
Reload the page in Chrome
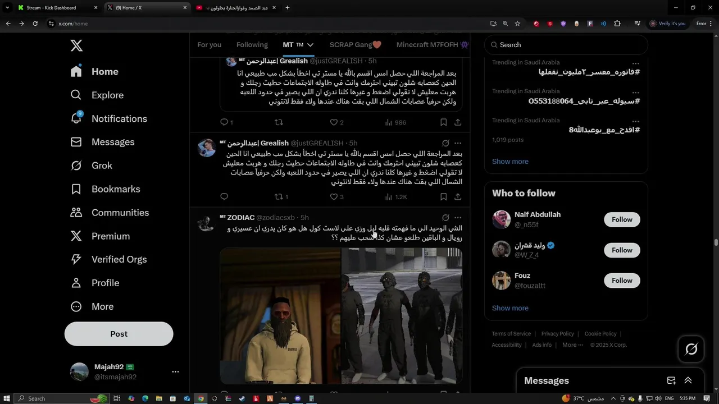[x=35, y=24]
